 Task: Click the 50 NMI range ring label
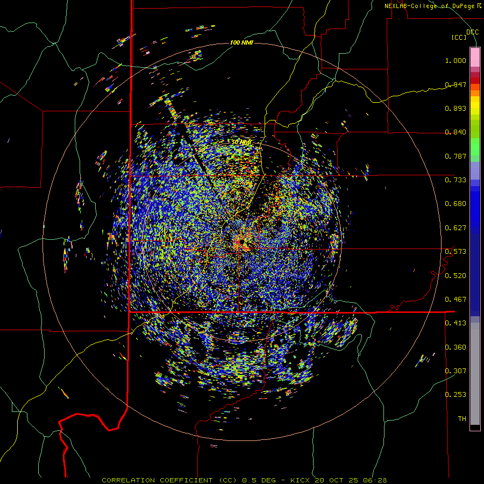[x=241, y=143]
